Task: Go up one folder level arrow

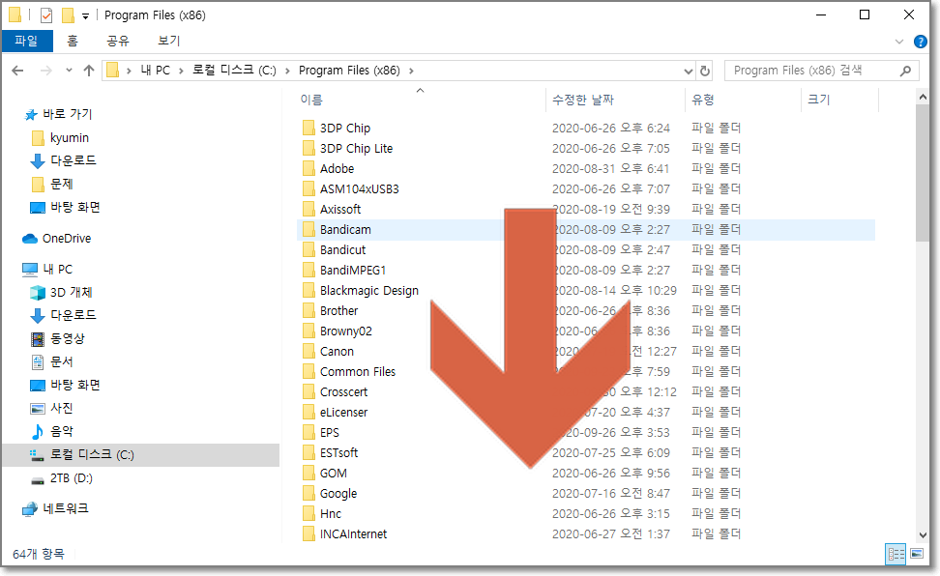Action: (x=89, y=71)
